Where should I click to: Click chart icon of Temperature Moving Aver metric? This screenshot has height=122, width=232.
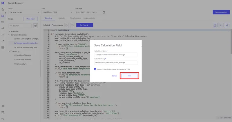15,48
